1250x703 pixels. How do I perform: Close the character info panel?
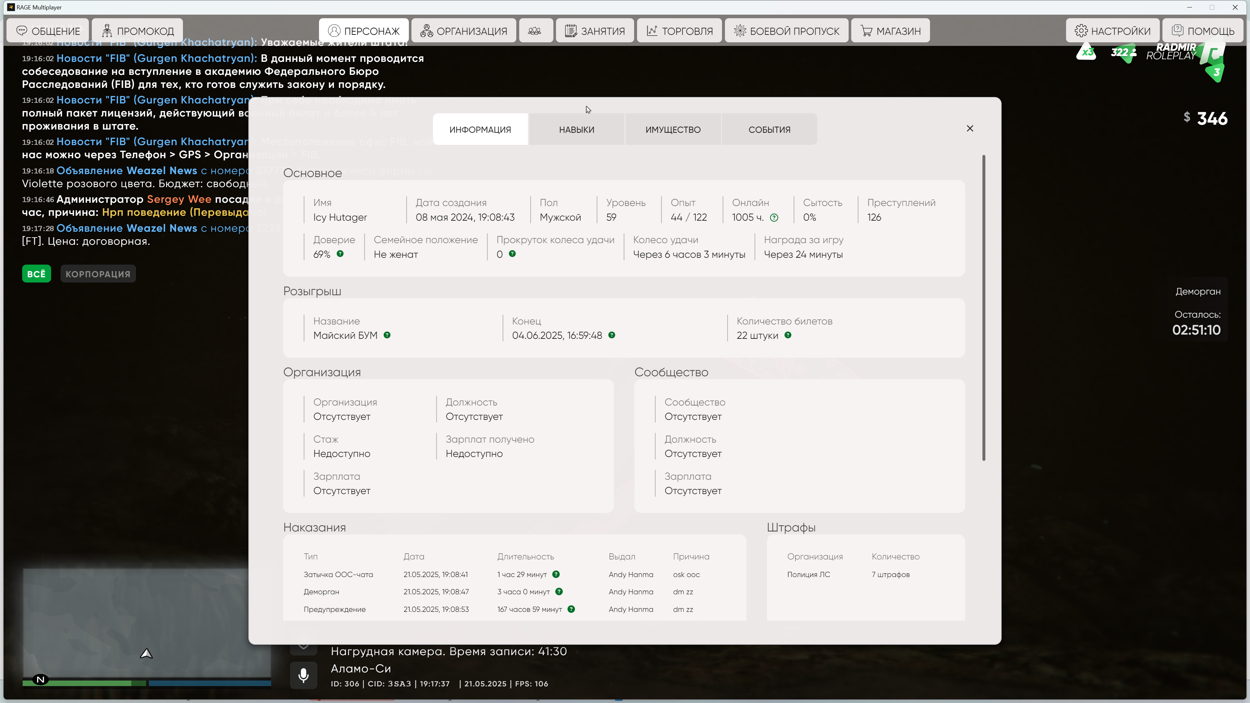click(x=969, y=129)
